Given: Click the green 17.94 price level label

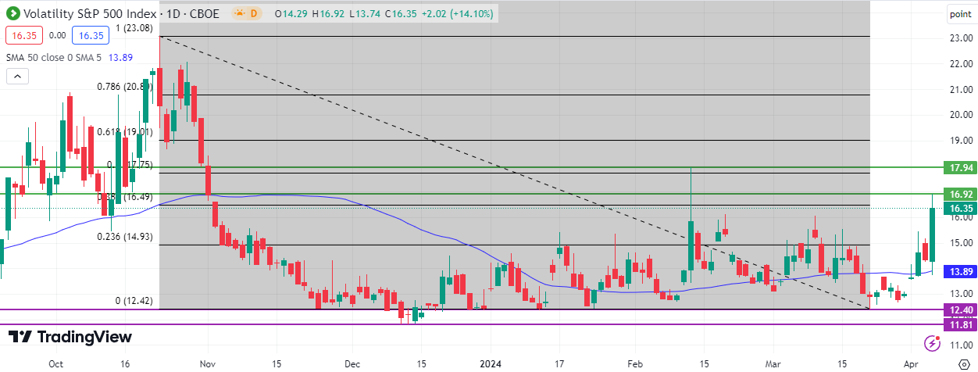Looking at the screenshot, I should tap(959, 167).
